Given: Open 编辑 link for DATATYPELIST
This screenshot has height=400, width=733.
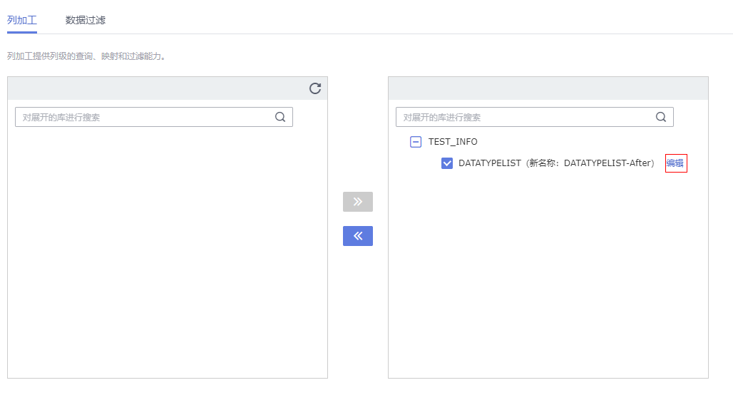Looking at the screenshot, I should click(x=675, y=163).
